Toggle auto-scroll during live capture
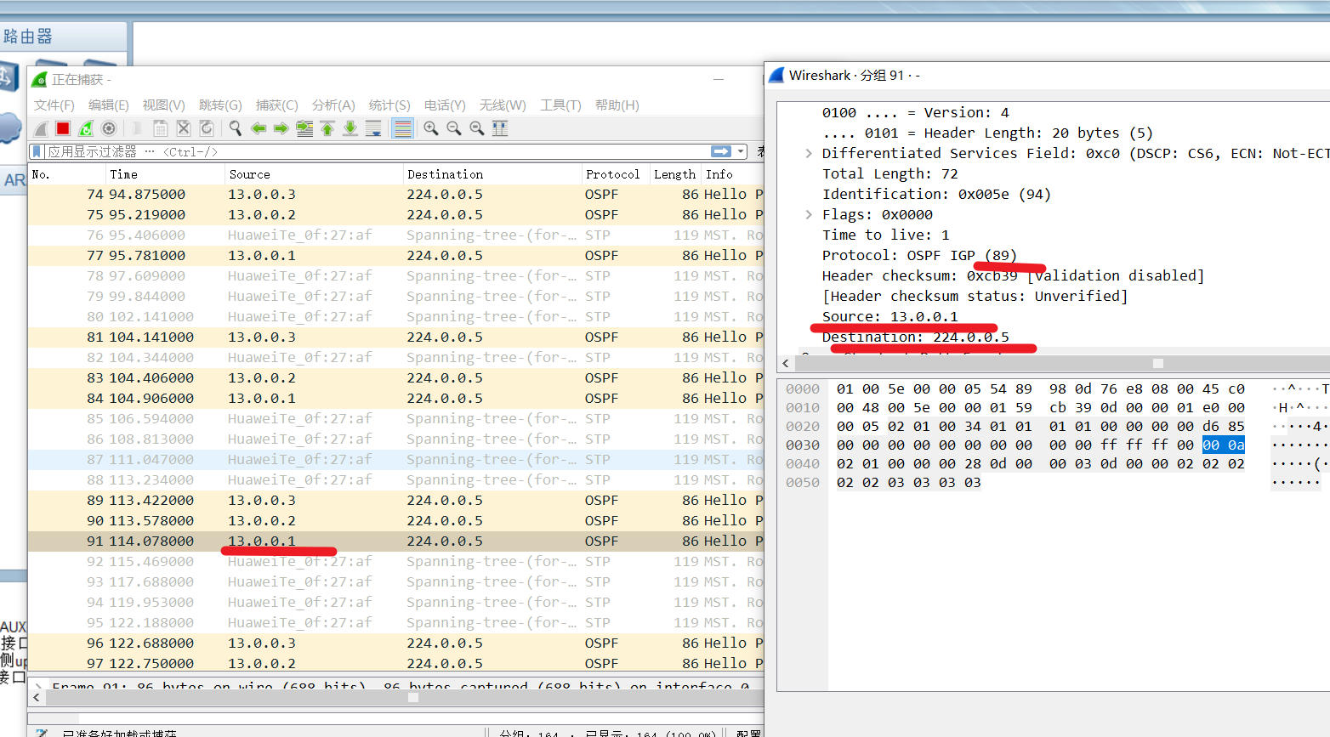This screenshot has height=737, width=1330. [373, 128]
